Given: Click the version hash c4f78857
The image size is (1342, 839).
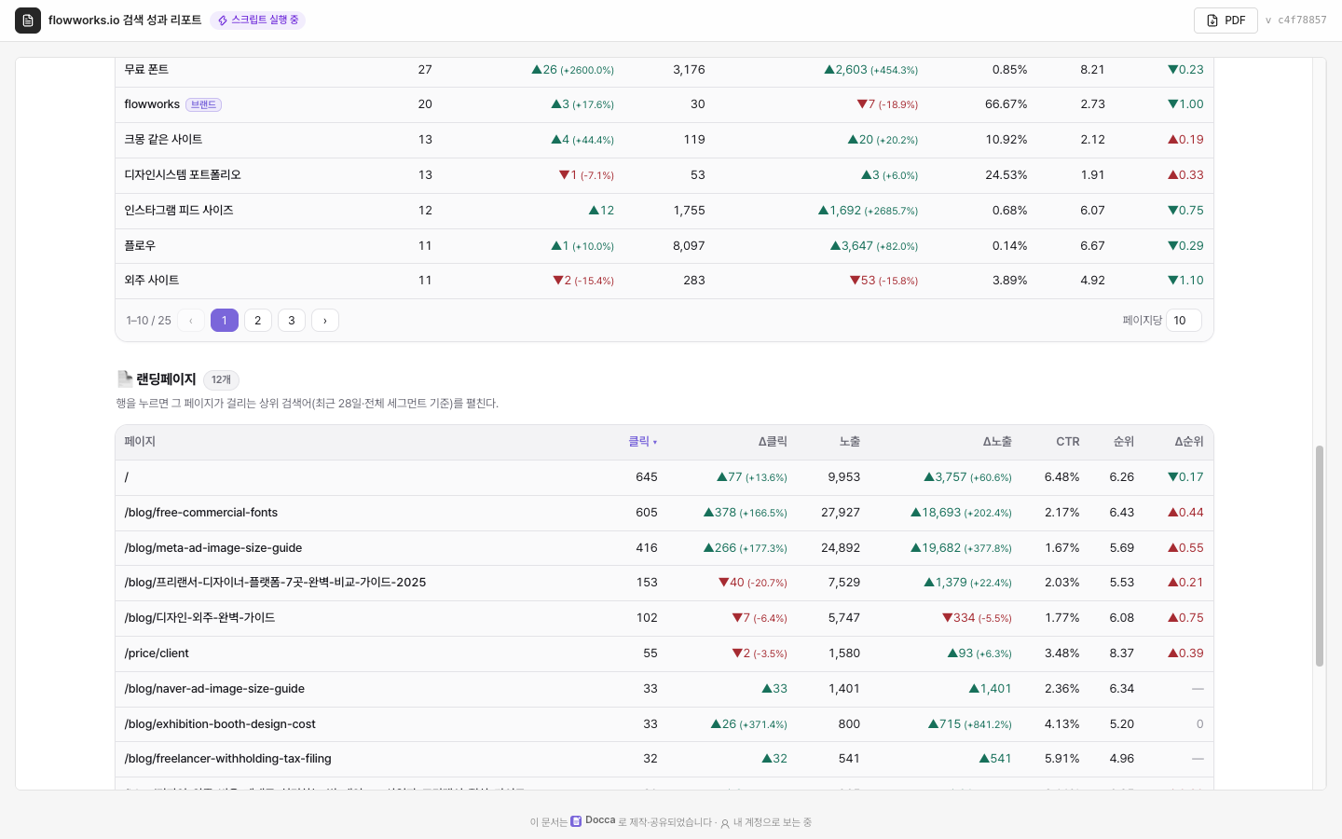Looking at the screenshot, I should click(1302, 21).
